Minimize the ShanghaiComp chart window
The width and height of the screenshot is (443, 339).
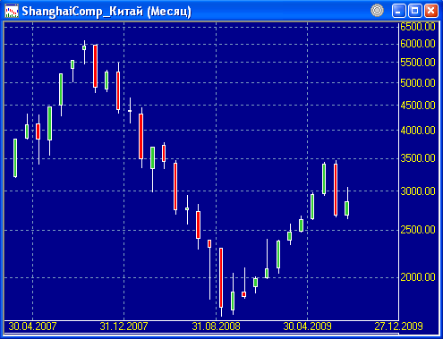tap(398, 11)
